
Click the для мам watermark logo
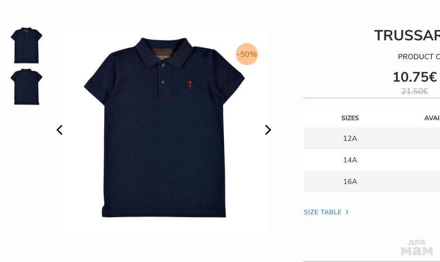(417, 247)
